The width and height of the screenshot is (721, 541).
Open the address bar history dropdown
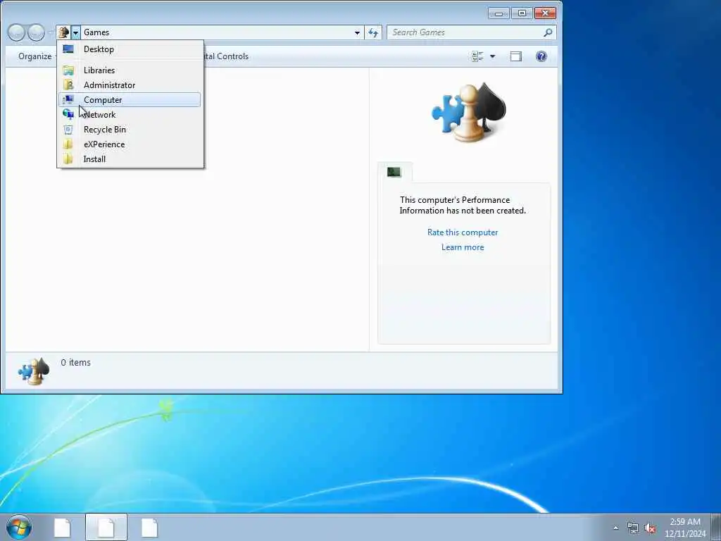(x=357, y=32)
